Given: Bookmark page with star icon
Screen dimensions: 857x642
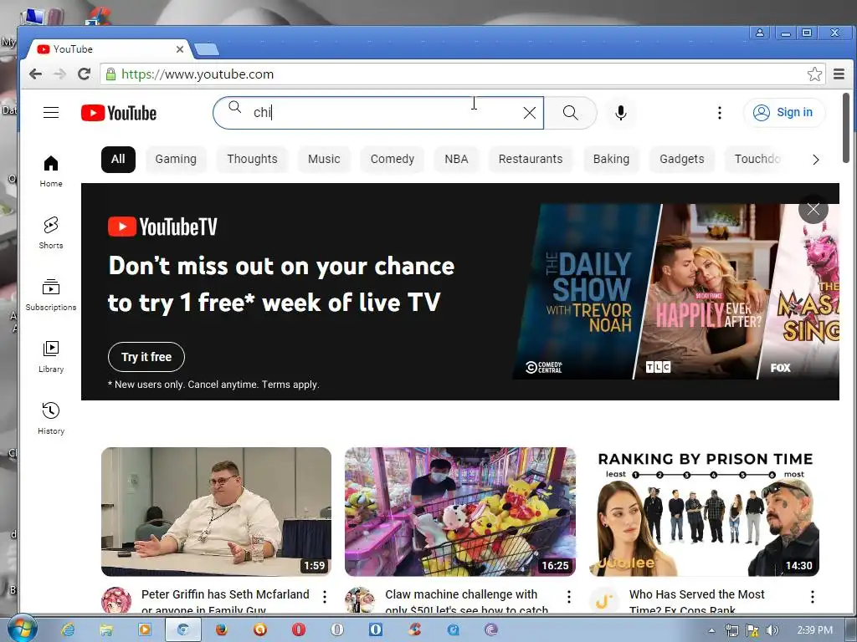Looking at the screenshot, I should 814,74.
